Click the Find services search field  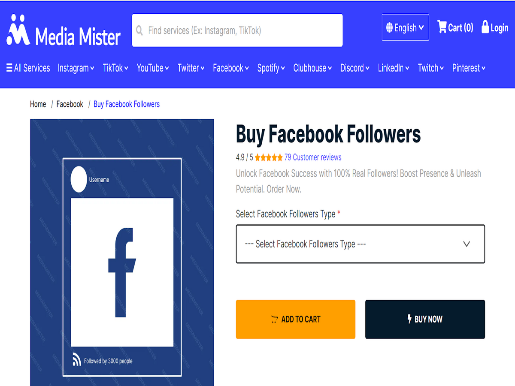237,30
